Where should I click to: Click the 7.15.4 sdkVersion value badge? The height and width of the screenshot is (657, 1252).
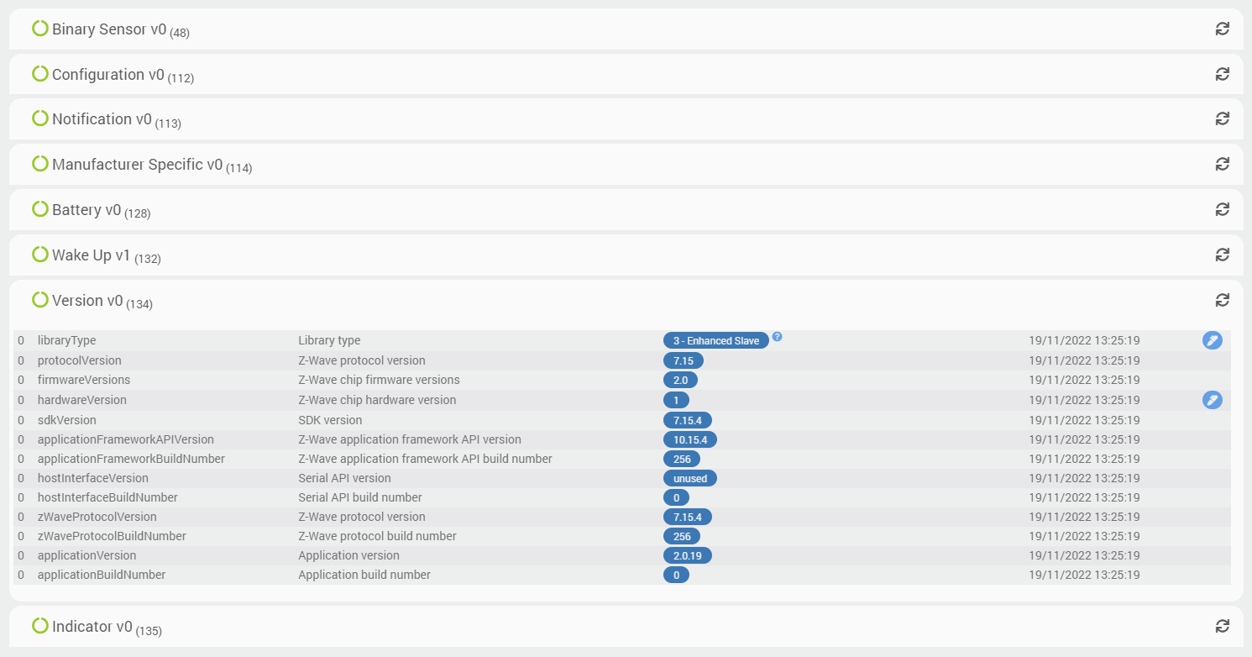(687, 420)
